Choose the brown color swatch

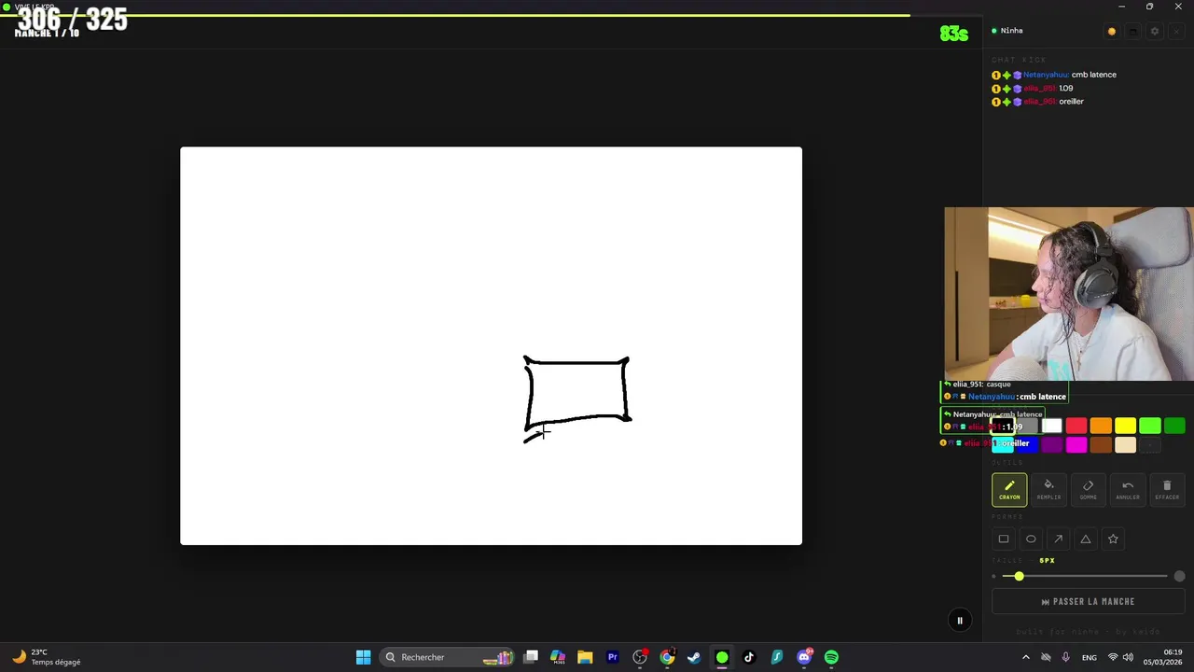click(x=1101, y=445)
